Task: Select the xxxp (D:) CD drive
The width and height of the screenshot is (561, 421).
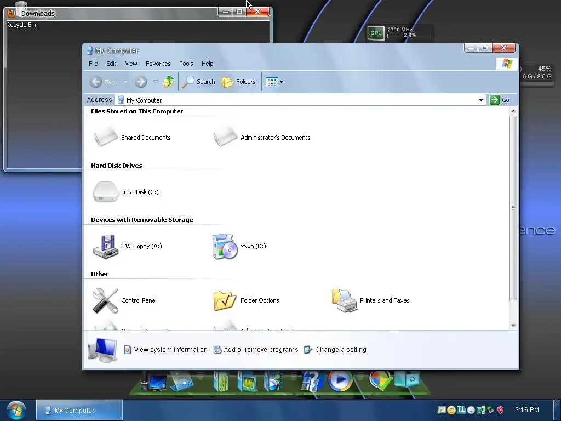Action: coord(239,246)
